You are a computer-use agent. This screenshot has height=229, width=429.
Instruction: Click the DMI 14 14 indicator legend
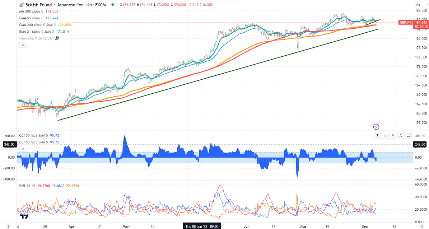(27, 186)
